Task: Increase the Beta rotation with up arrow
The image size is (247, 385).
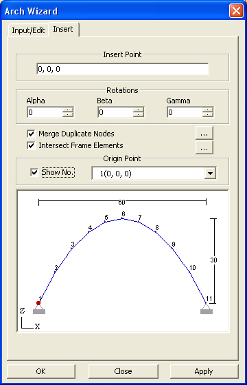Action: (139, 110)
